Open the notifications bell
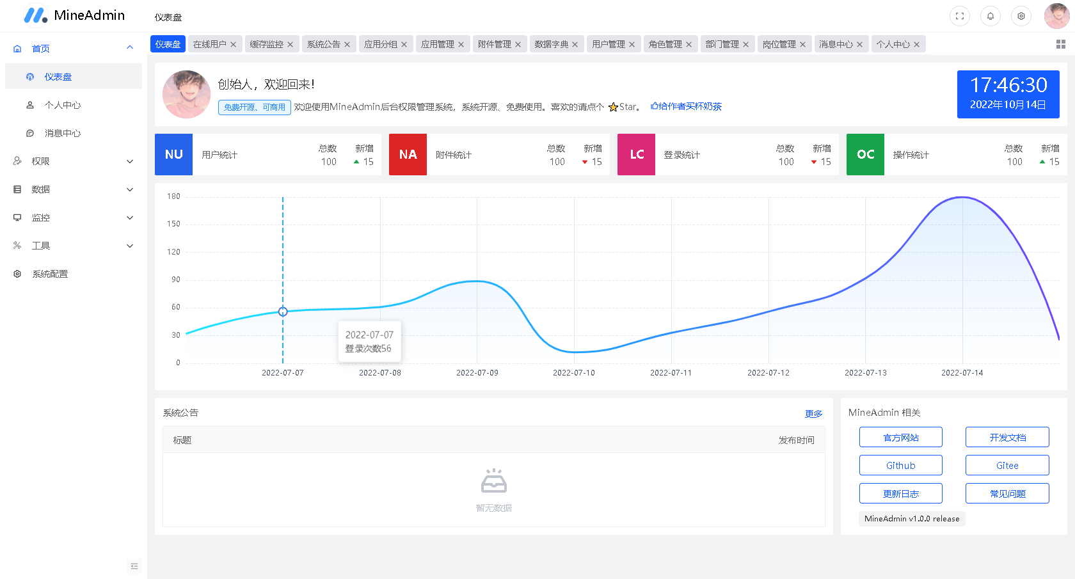The image size is (1075, 579). 991,16
